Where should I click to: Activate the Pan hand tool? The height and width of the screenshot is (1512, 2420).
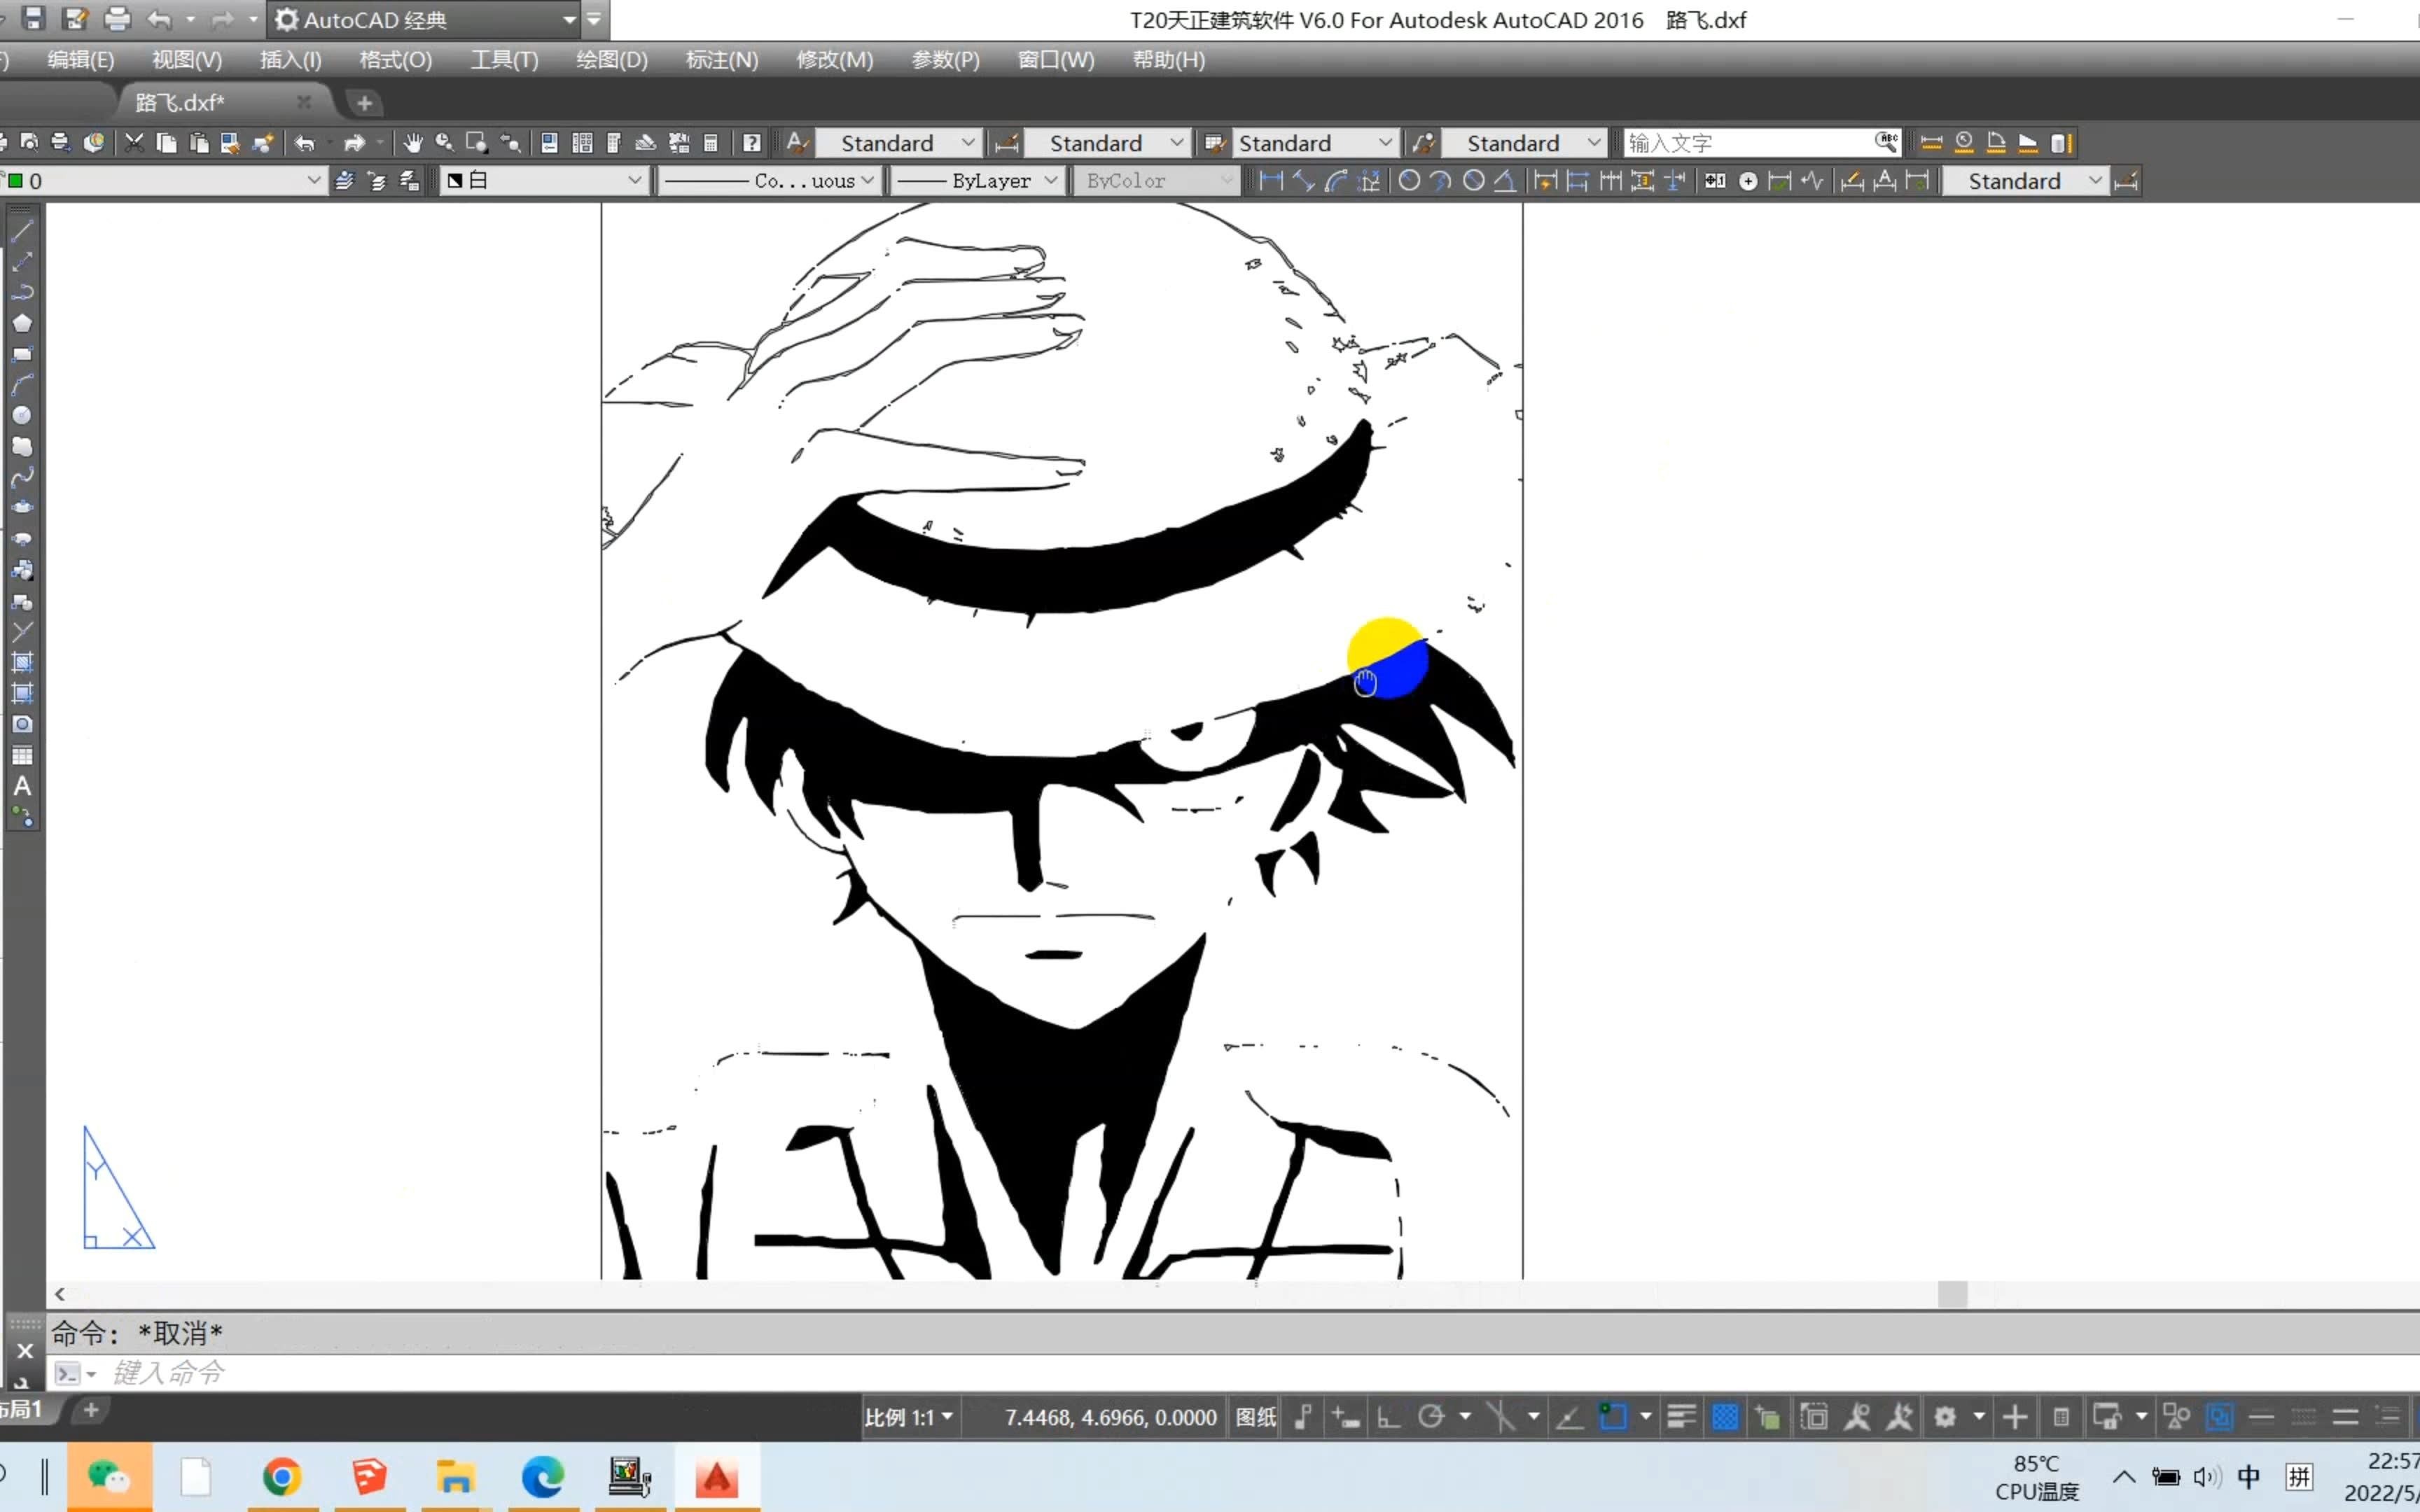pos(412,143)
